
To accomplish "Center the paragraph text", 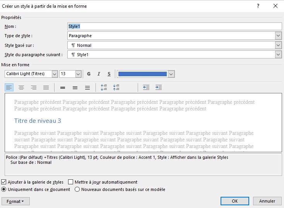I will point(21,88).
